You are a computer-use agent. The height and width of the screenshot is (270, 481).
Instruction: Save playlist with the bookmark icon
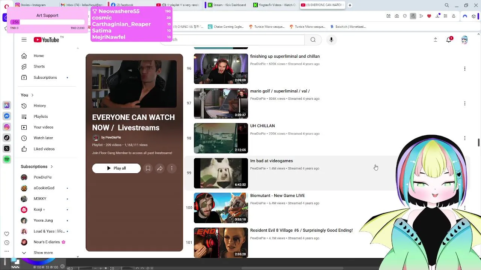(x=148, y=168)
